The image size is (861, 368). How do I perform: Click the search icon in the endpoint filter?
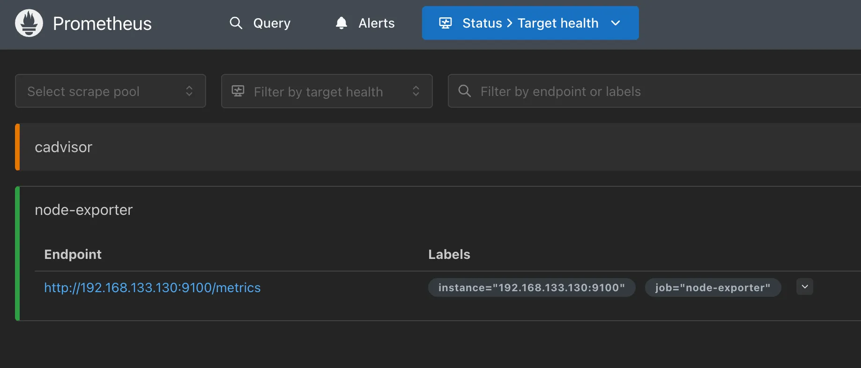(464, 91)
